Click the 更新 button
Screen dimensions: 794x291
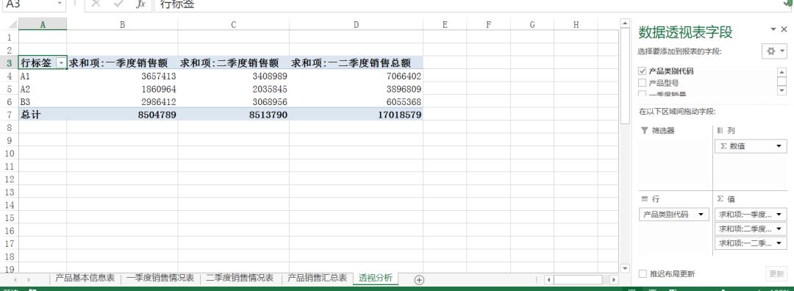tap(776, 274)
